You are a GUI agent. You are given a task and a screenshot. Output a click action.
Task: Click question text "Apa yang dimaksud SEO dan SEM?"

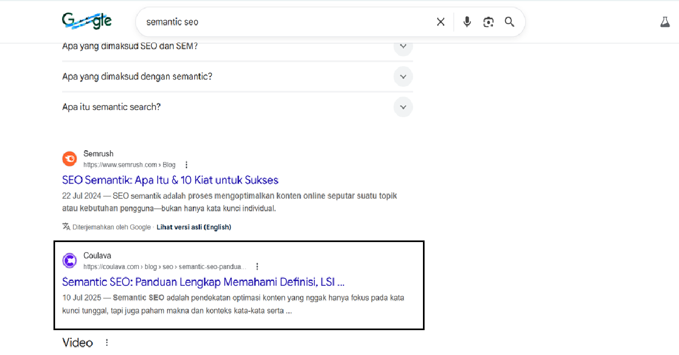pos(130,46)
